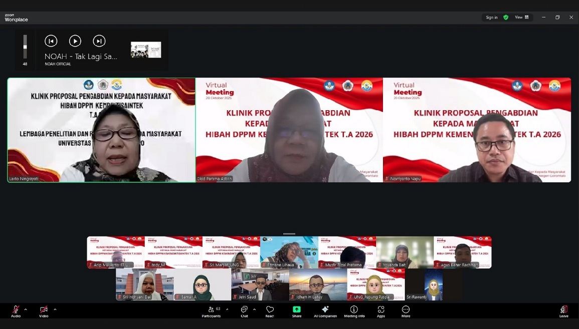The image size is (579, 329).
Task: Launch AI Companion
Action: [x=325, y=311]
